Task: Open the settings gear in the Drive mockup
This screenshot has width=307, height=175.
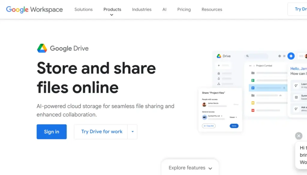Action: 280,56
